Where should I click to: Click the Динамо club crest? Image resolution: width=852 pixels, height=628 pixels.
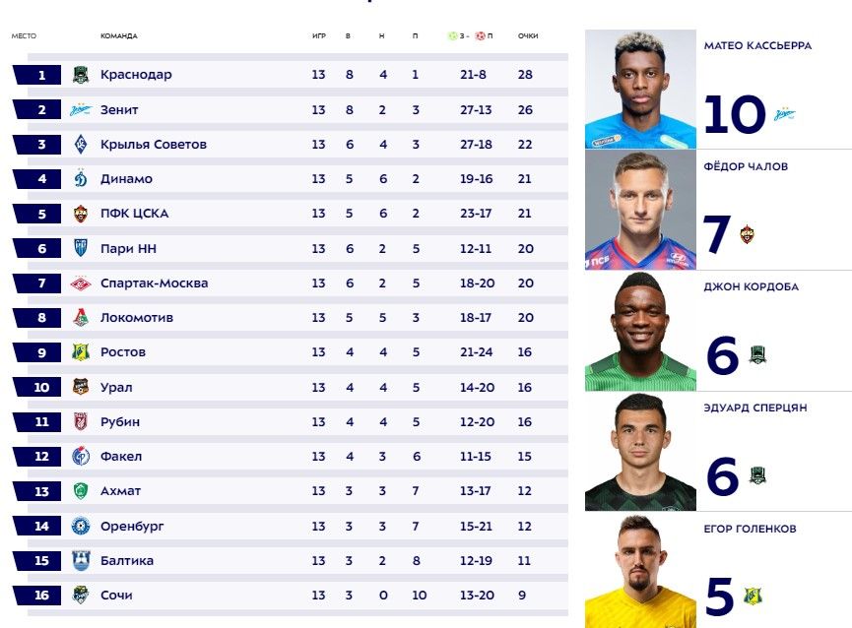tap(81, 179)
